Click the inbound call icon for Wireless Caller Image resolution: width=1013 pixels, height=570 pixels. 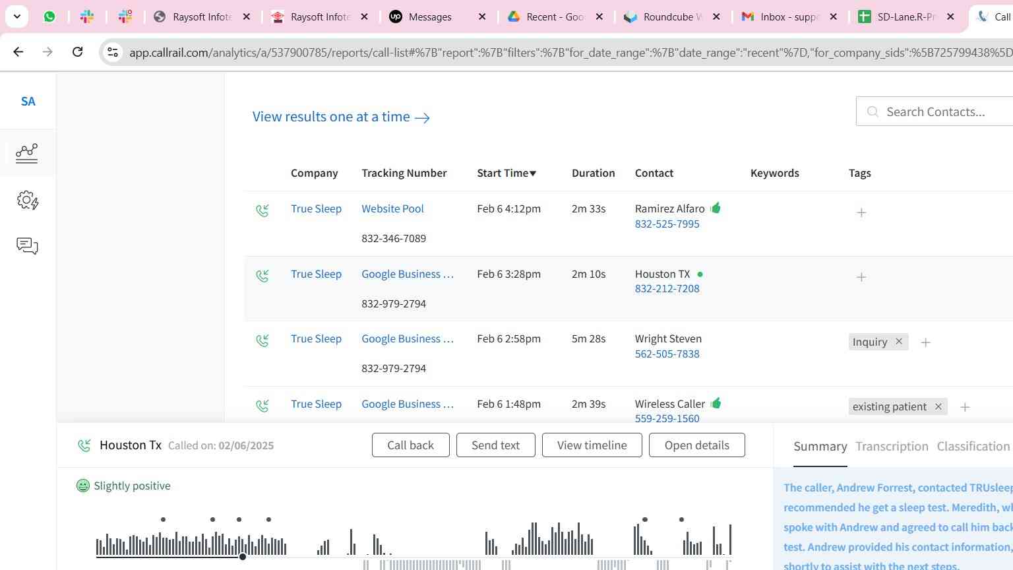coord(262,406)
